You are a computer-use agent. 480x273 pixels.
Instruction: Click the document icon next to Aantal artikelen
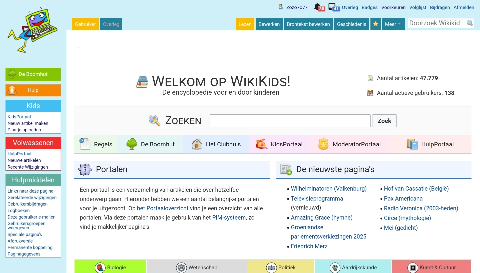(x=370, y=78)
